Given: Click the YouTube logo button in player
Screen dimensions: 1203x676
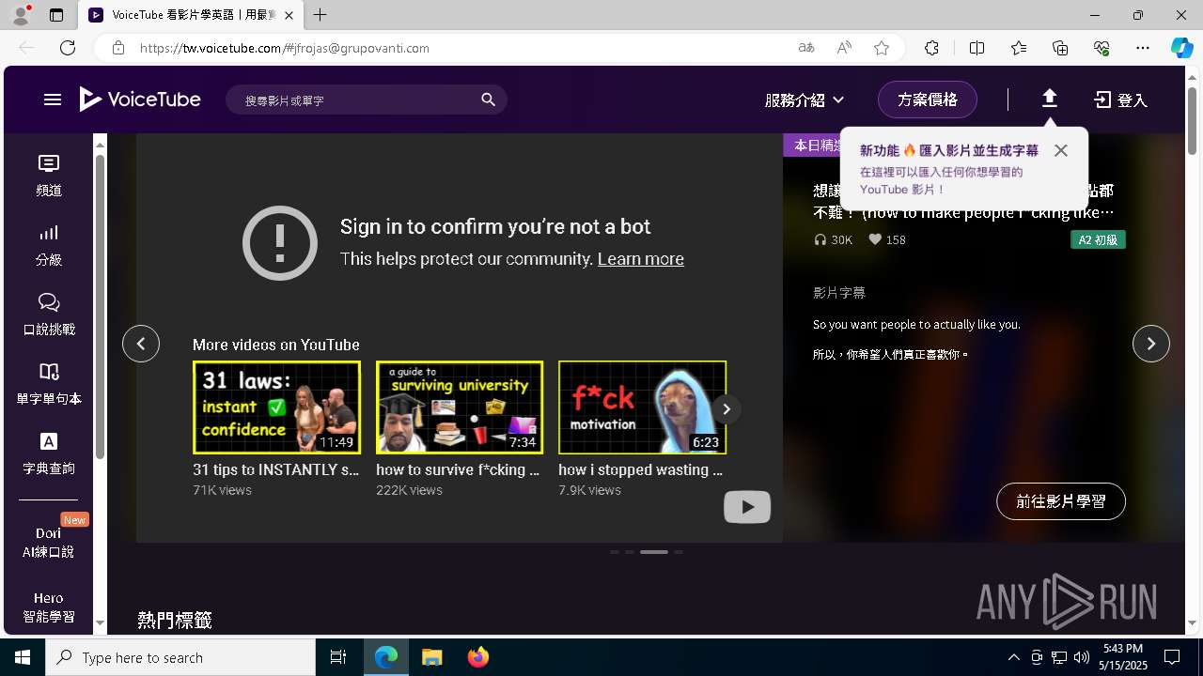Looking at the screenshot, I should (747, 507).
